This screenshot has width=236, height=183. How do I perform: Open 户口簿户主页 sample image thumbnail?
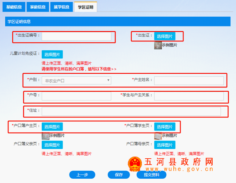click(x=46, y=136)
